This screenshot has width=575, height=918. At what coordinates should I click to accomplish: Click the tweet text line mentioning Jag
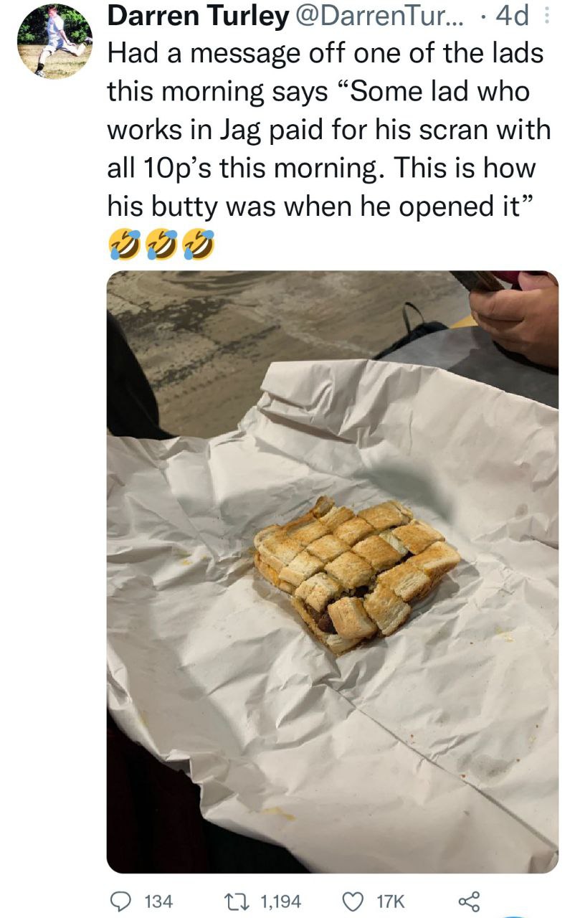tap(329, 130)
